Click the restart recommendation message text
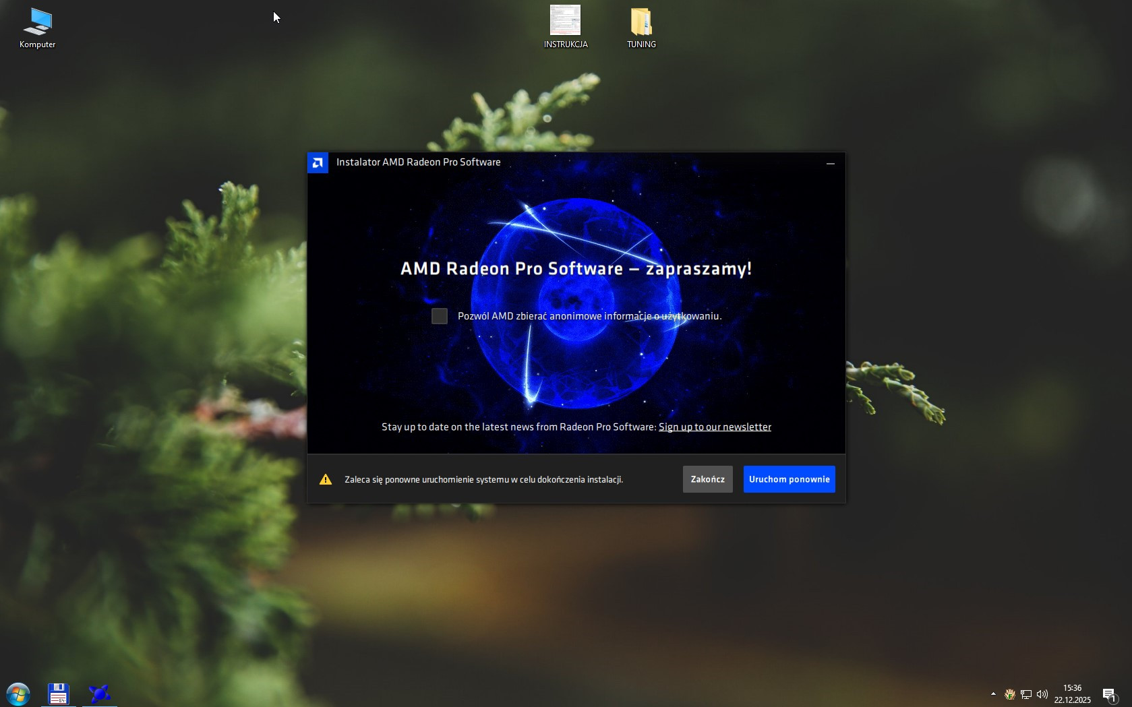1132x707 pixels. point(483,479)
